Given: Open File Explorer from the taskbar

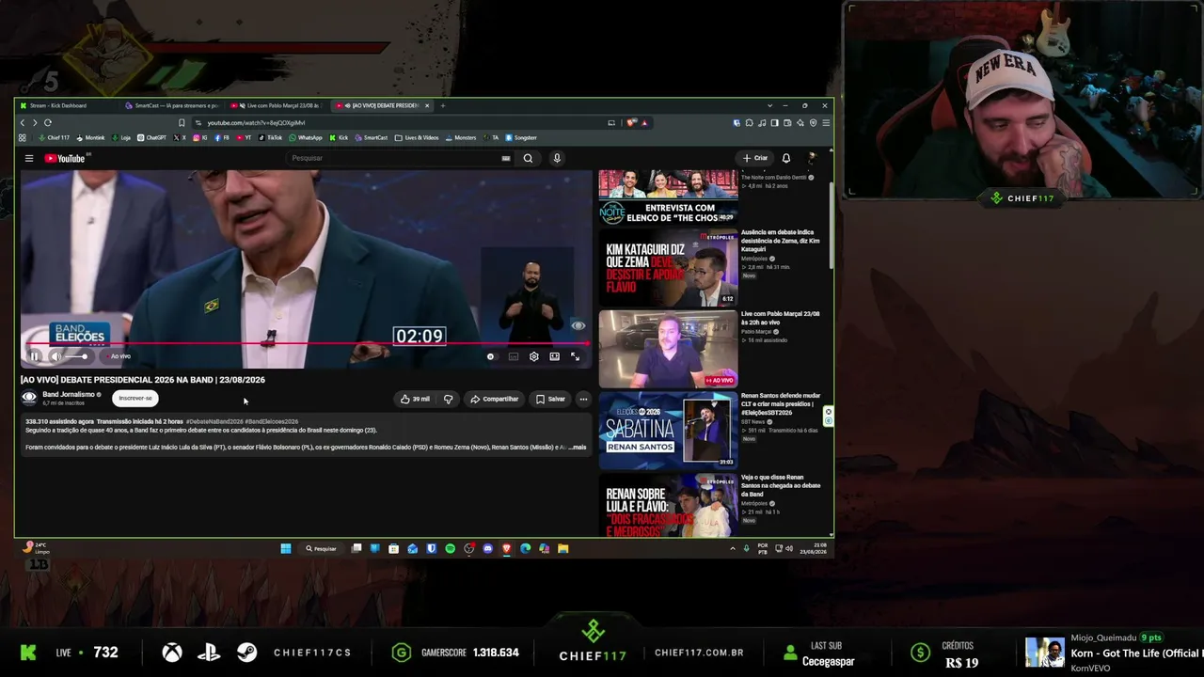Looking at the screenshot, I should click(562, 548).
